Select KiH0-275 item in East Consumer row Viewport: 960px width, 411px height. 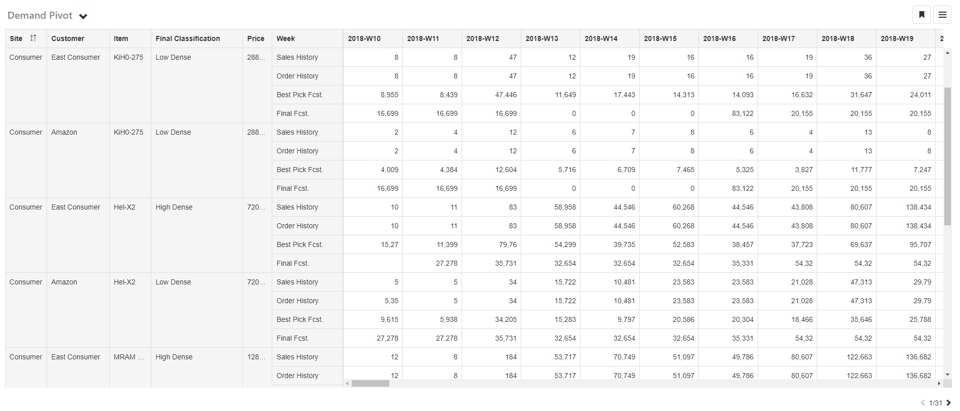(x=129, y=57)
